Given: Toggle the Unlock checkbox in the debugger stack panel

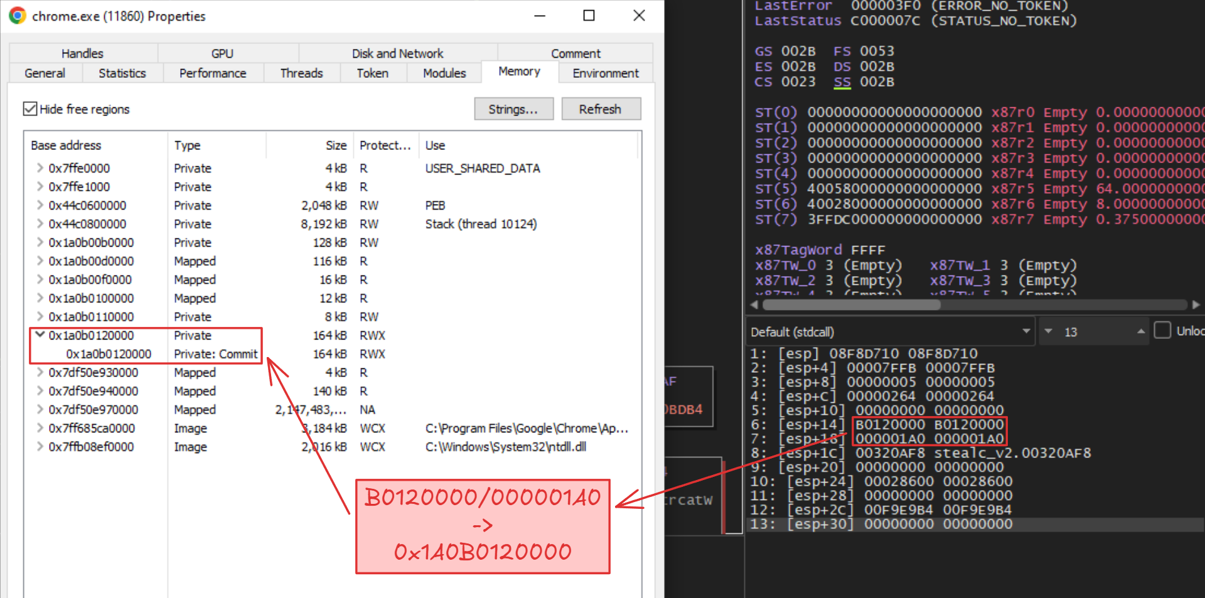Looking at the screenshot, I should tap(1162, 330).
